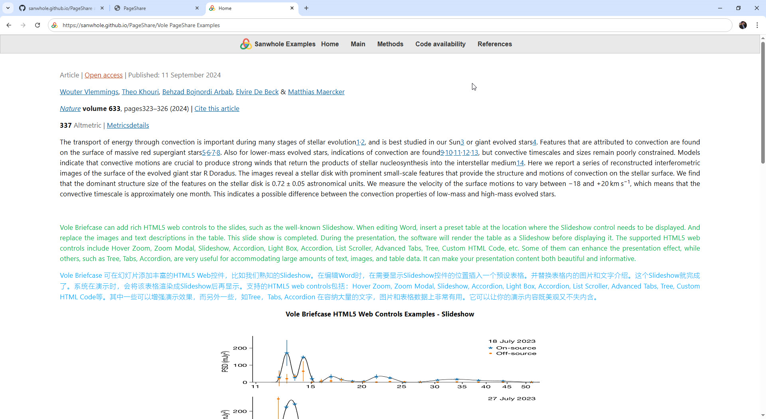Image resolution: width=766 pixels, height=419 pixels.
Task: Click the browser forward arrow icon
Action: click(x=23, y=25)
